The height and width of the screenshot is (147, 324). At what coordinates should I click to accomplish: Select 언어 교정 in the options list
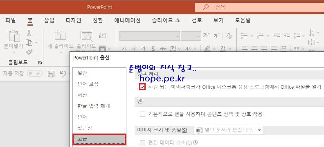(99, 84)
